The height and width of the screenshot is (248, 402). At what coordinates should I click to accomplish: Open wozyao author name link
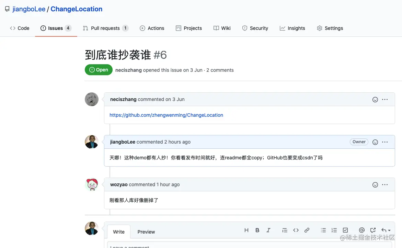119,184
